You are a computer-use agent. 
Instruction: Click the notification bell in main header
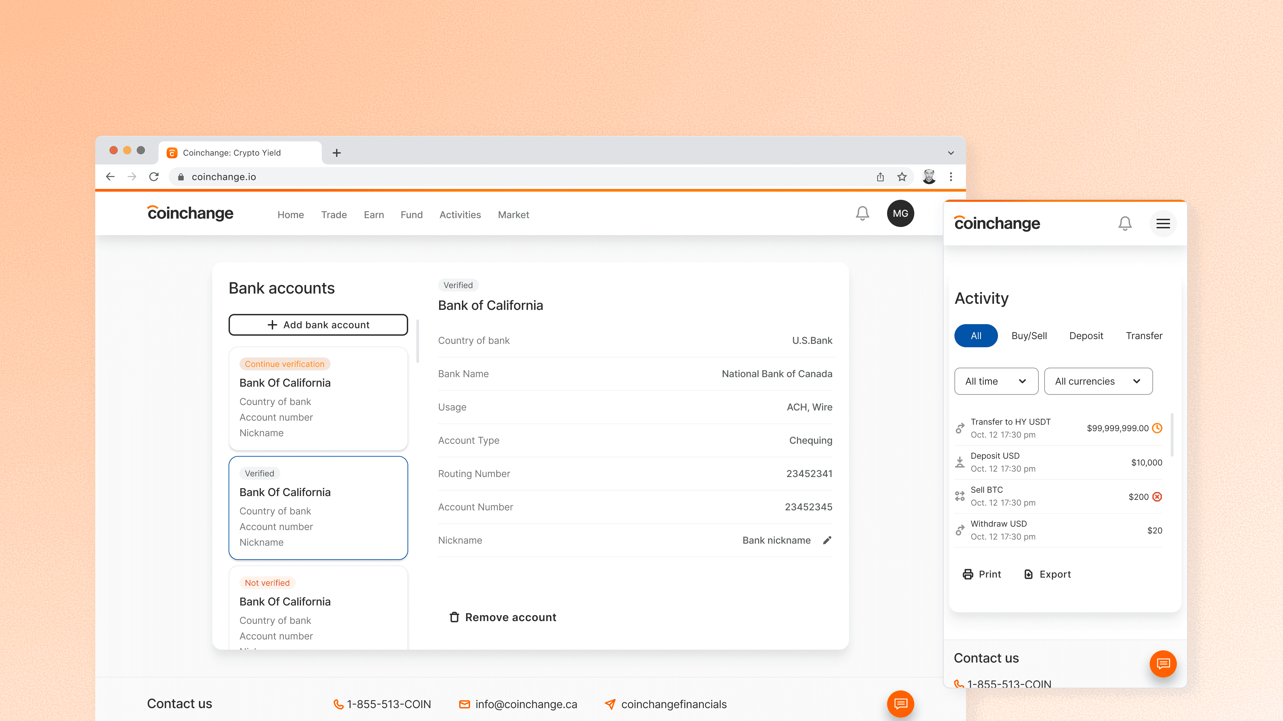click(862, 213)
